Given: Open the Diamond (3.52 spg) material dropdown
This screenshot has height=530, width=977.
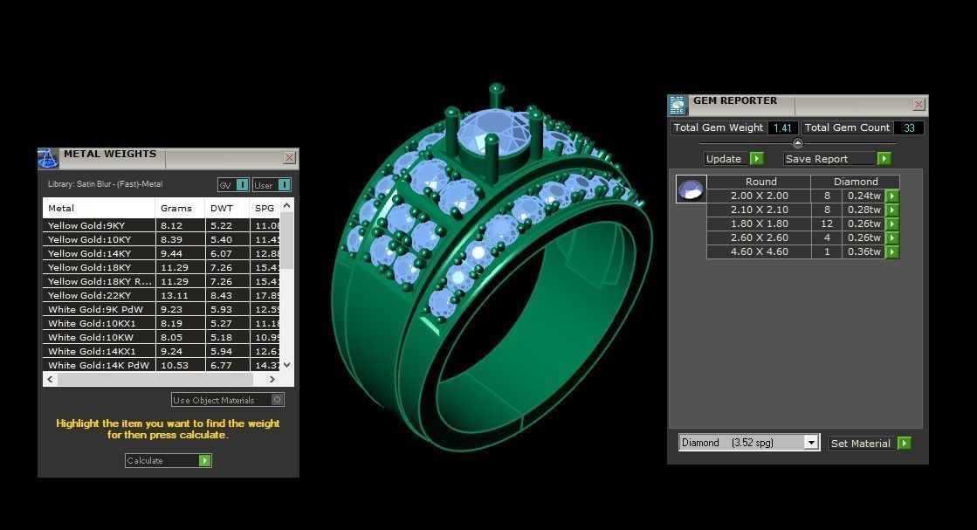Looking at the screenshot, I should coord(810,442).
